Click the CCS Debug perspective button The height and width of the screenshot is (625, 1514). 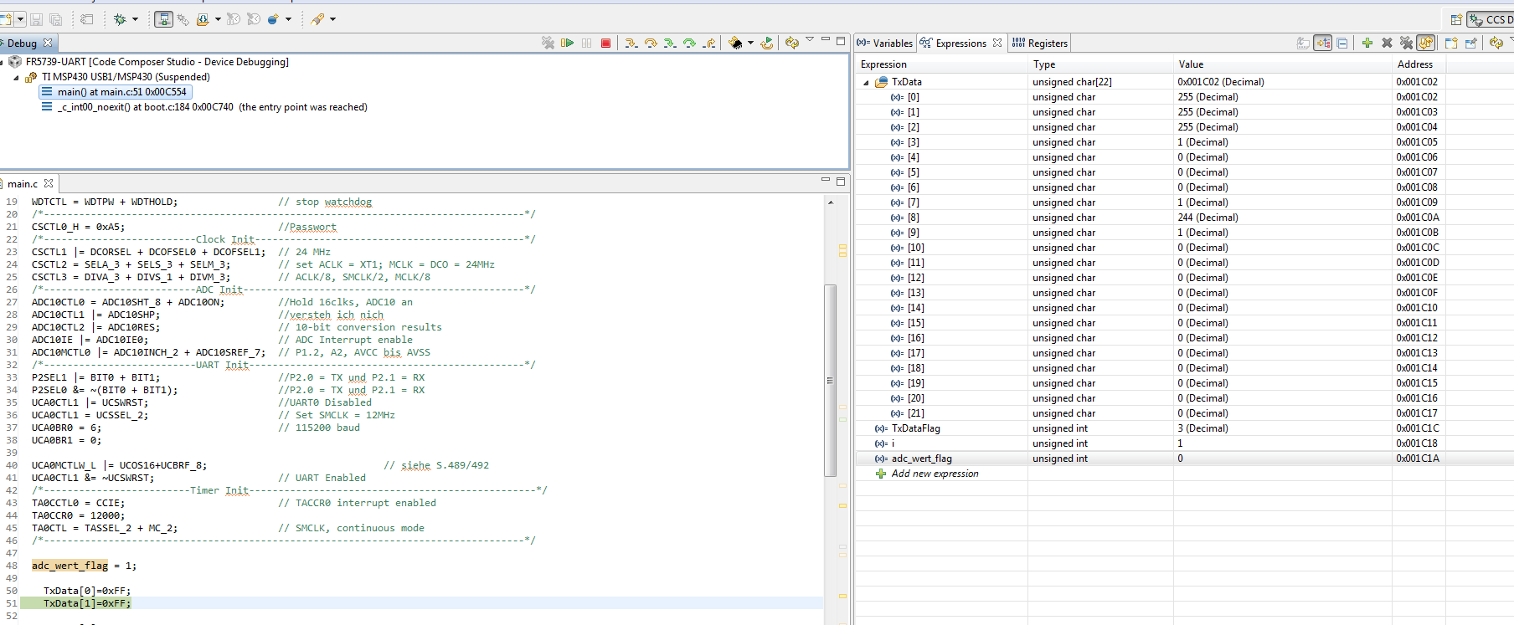[1491, 19]
